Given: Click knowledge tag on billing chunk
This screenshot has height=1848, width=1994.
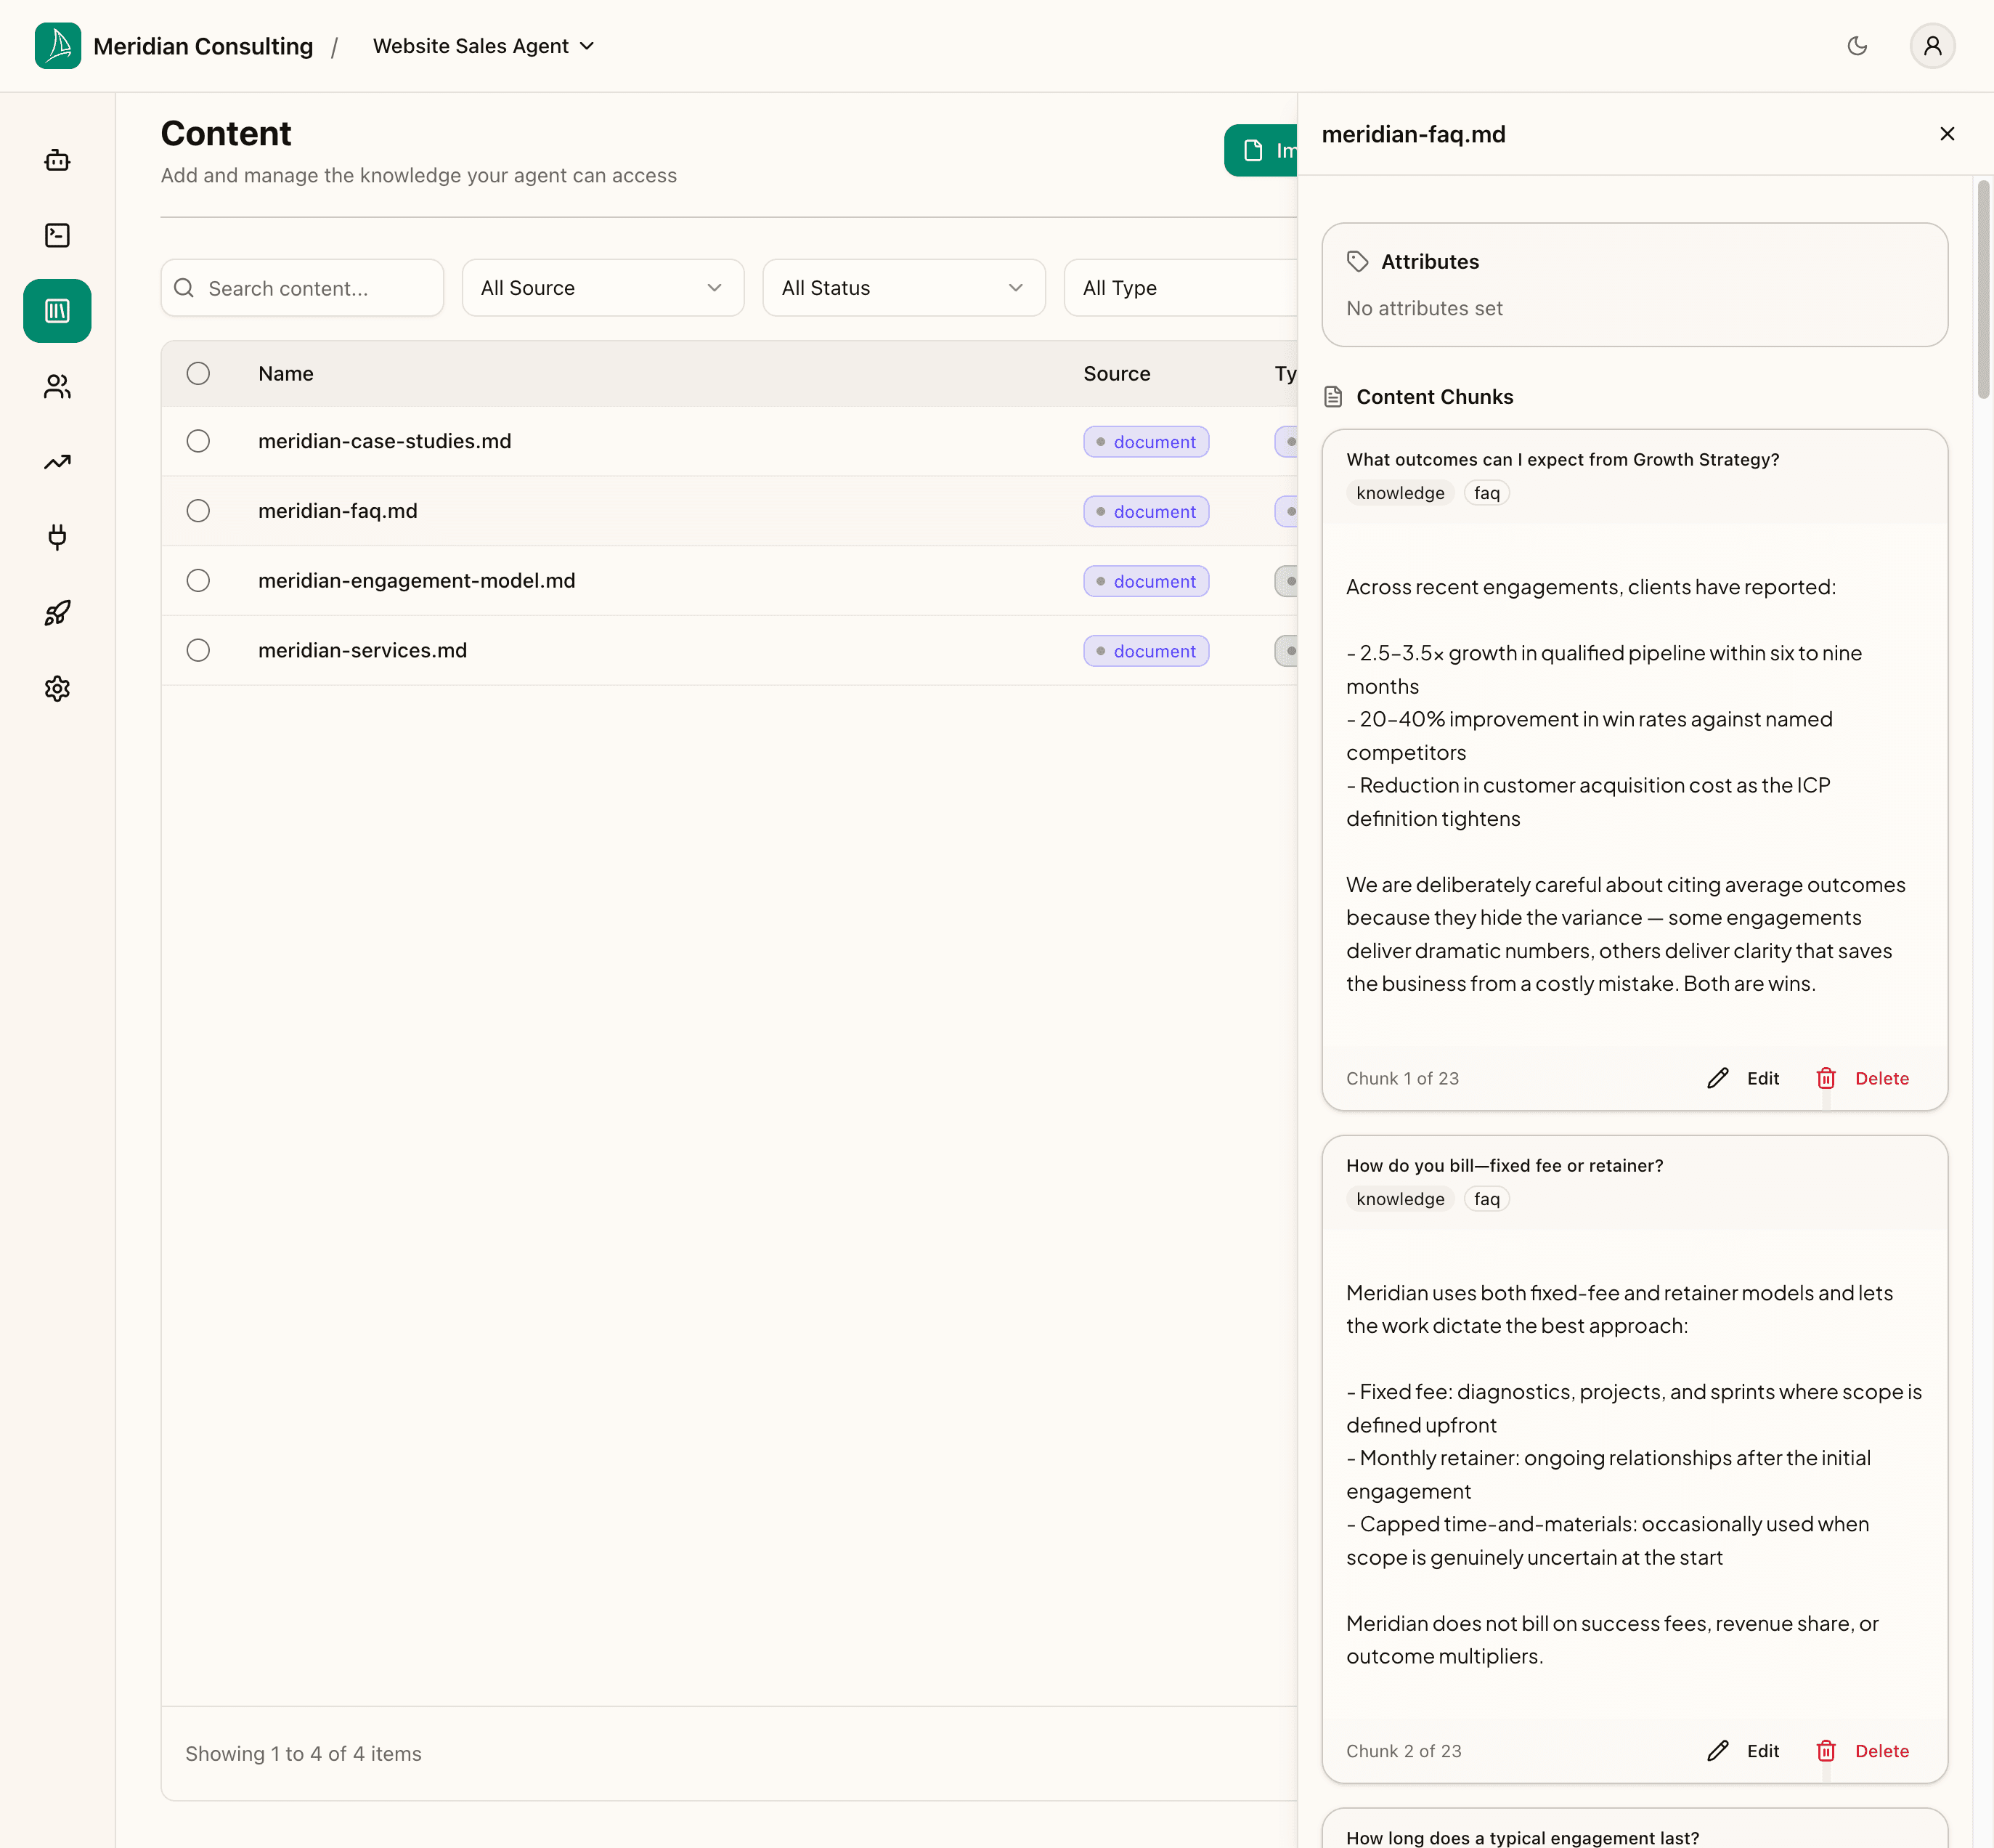Looking at the screenshot, I should click(1399, 1199).
